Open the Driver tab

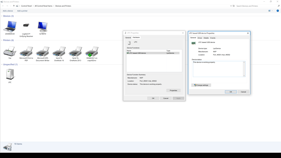pyautogui.click(x=200, y=38)
